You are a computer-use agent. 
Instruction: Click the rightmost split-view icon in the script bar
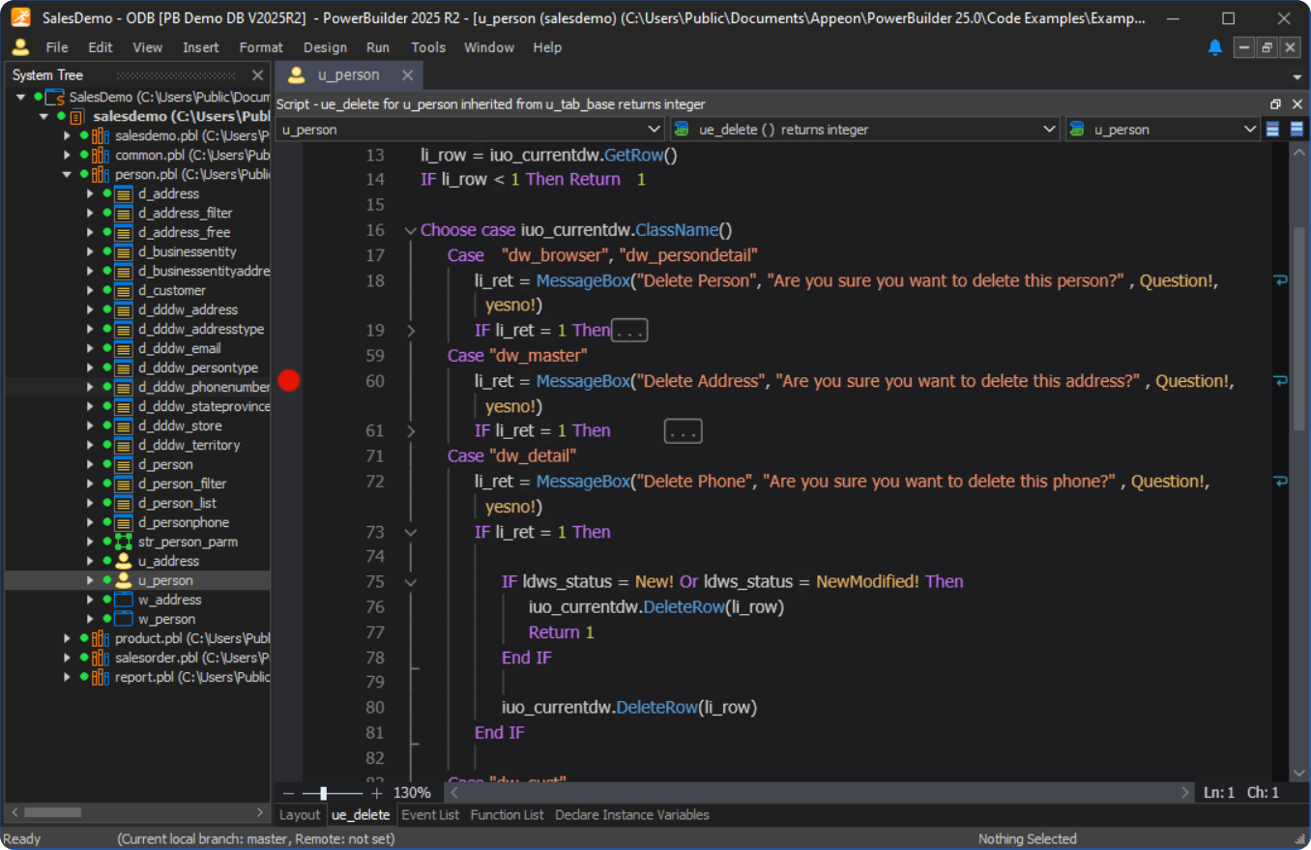1296,130
